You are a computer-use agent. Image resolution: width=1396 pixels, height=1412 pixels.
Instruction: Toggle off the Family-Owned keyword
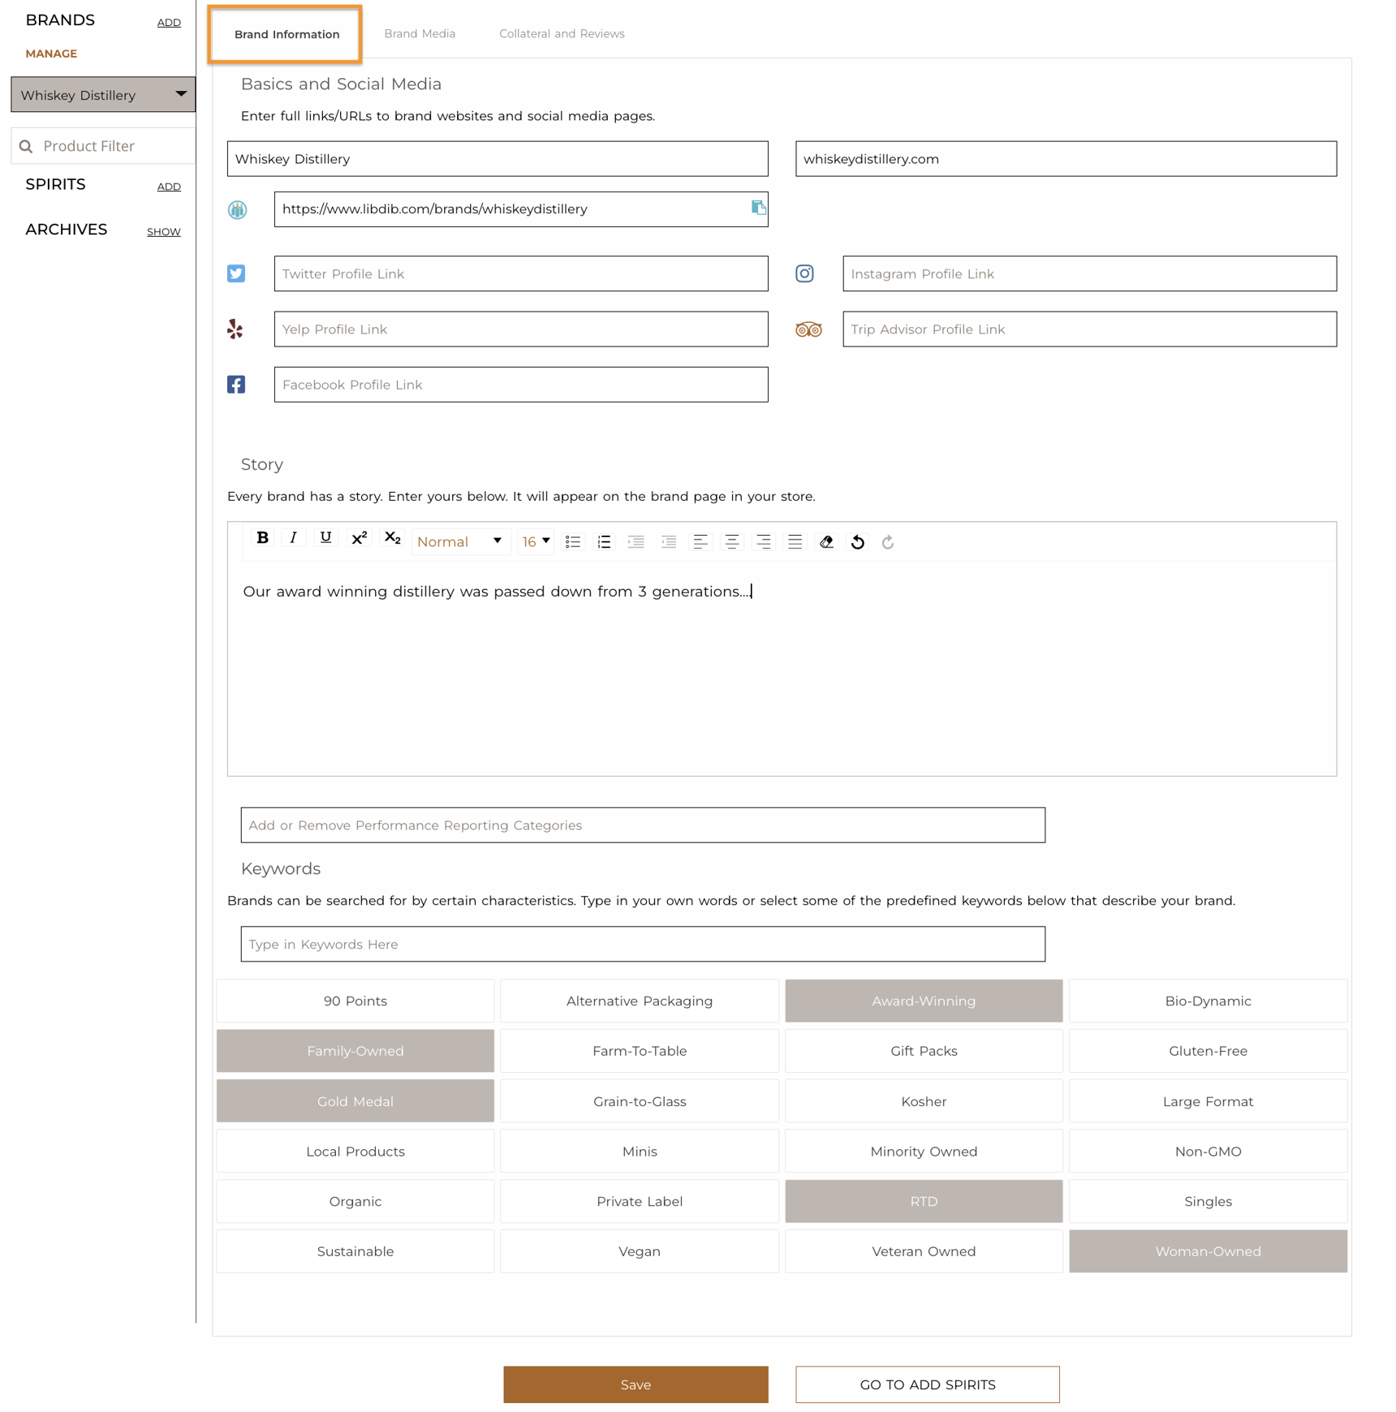pos(355,1050)
